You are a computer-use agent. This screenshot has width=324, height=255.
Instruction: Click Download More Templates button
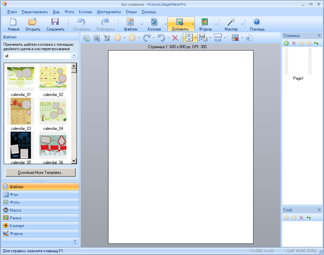41,173
